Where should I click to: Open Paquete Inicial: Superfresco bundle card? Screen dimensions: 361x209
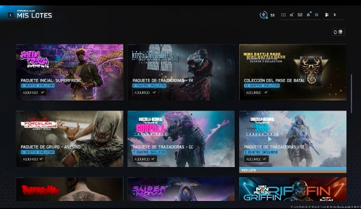(70, 72)
